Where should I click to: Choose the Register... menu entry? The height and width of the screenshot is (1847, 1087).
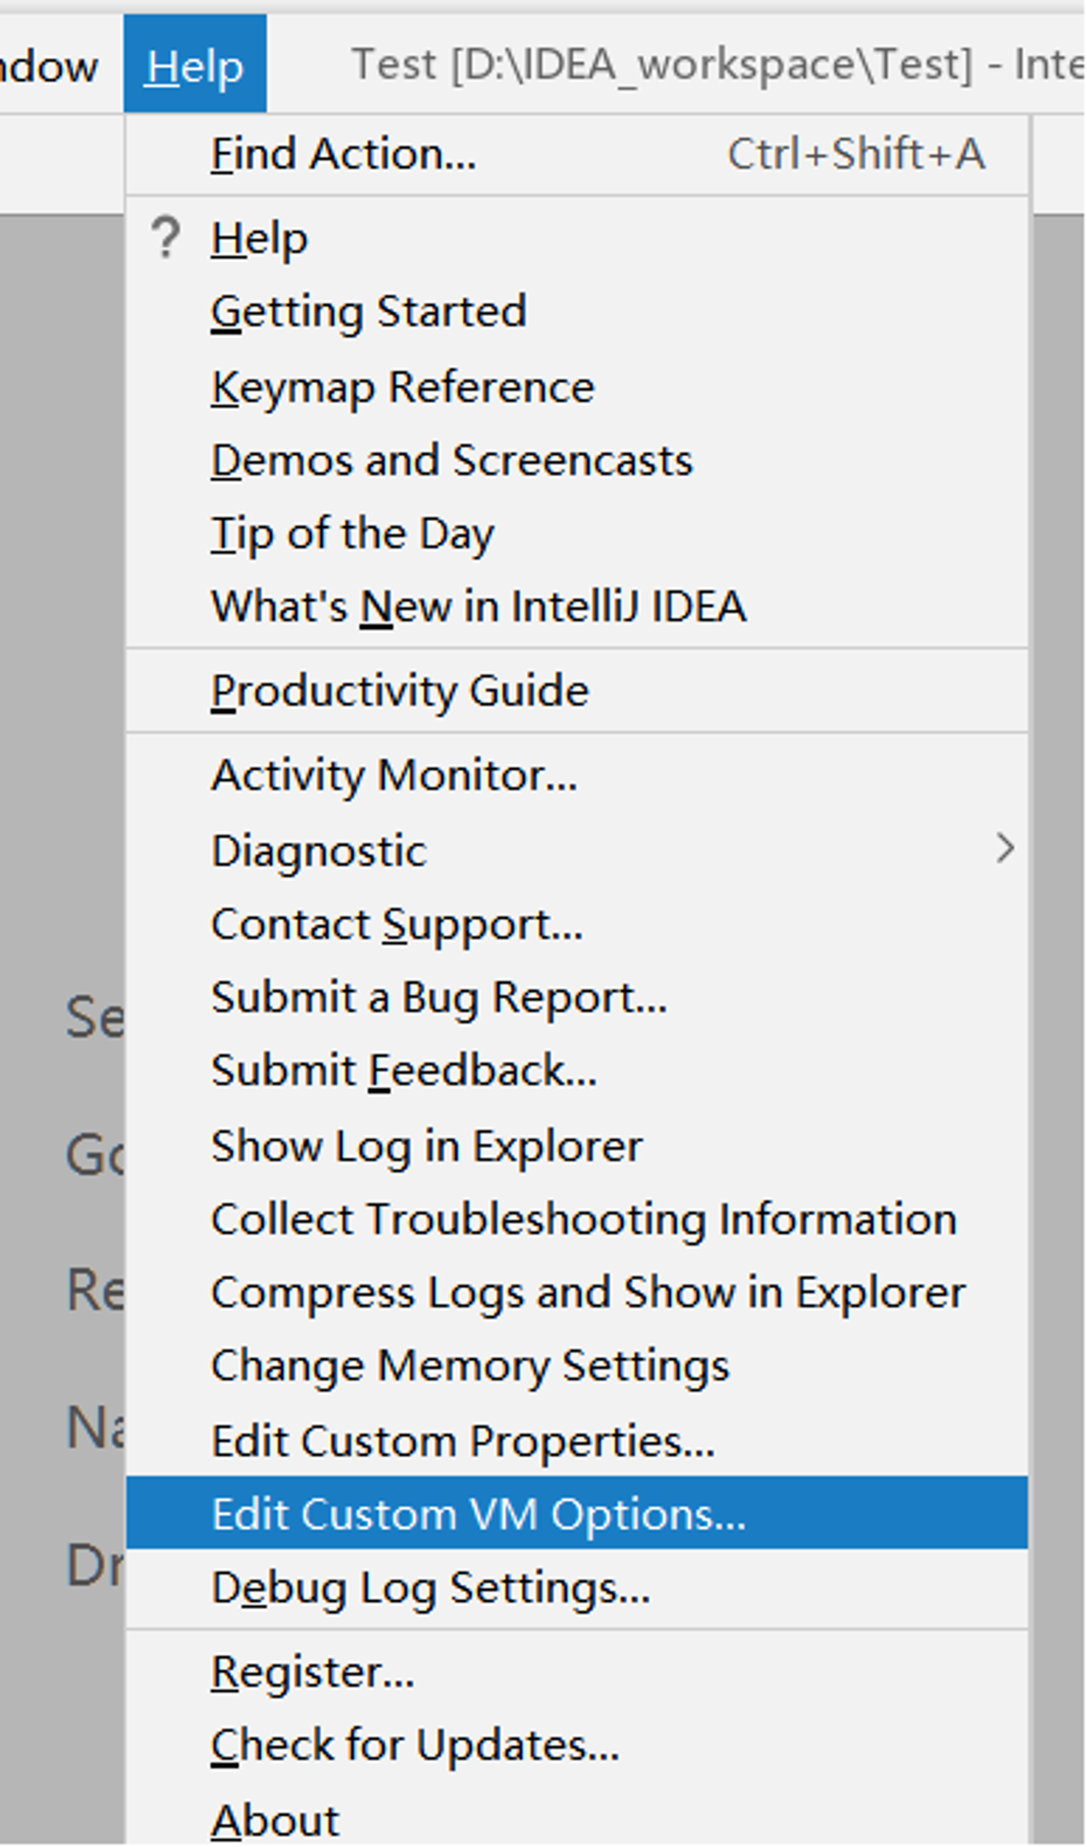[x=578, y=1672]
